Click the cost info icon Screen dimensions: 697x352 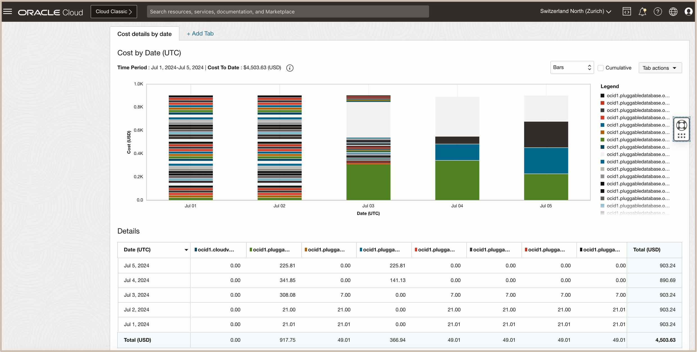pyautogui.click(x=290, y=68)
